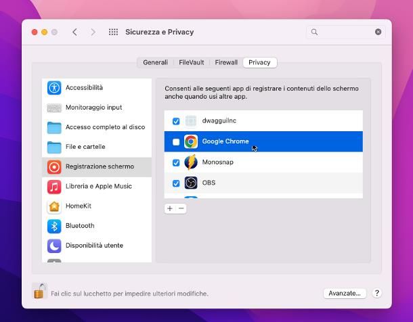Select Monitoraggio input category
The height and width of the screenshot is (322, 413).
[x=93, y=108]
